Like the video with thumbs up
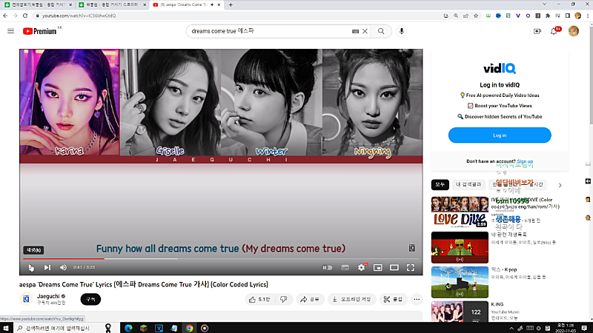 259,300
